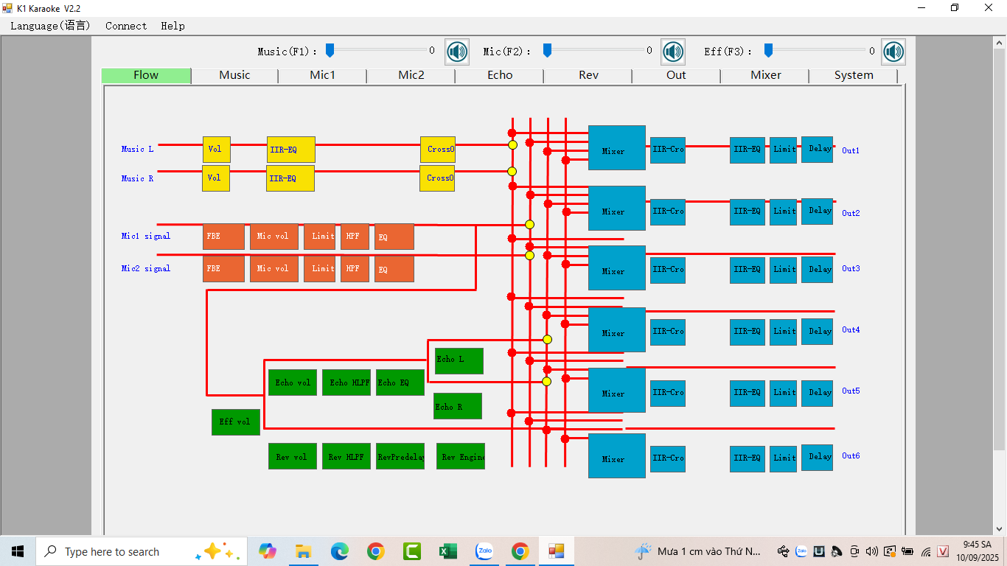Open File Explorer from the taskbar
This screenshot has height=566, width=1007.
(303, 551)
